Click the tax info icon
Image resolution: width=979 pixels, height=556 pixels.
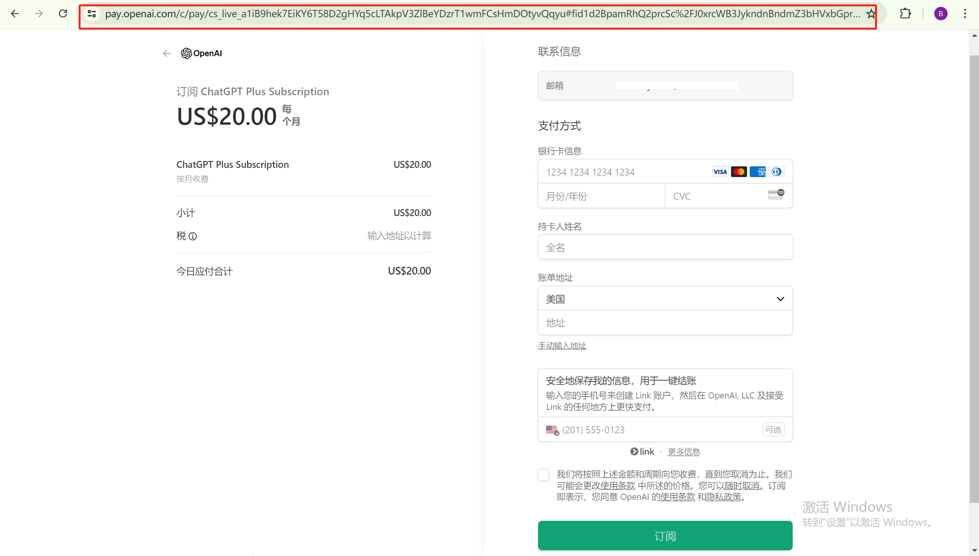pyautogui.click(x=193, y=236)
